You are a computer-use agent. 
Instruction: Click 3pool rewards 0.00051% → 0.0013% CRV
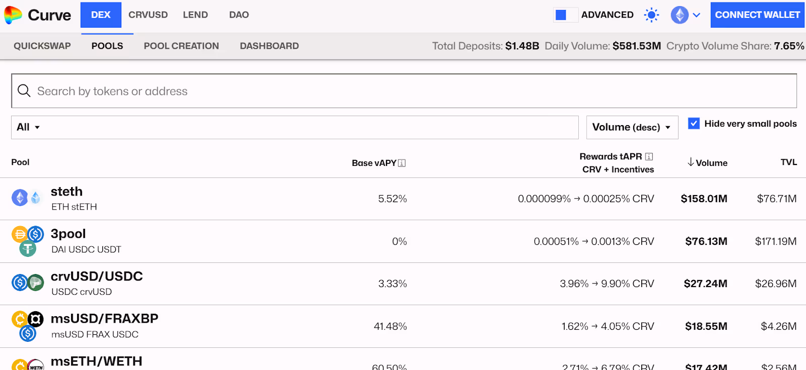pyautogui.click(x=594, y=241)
